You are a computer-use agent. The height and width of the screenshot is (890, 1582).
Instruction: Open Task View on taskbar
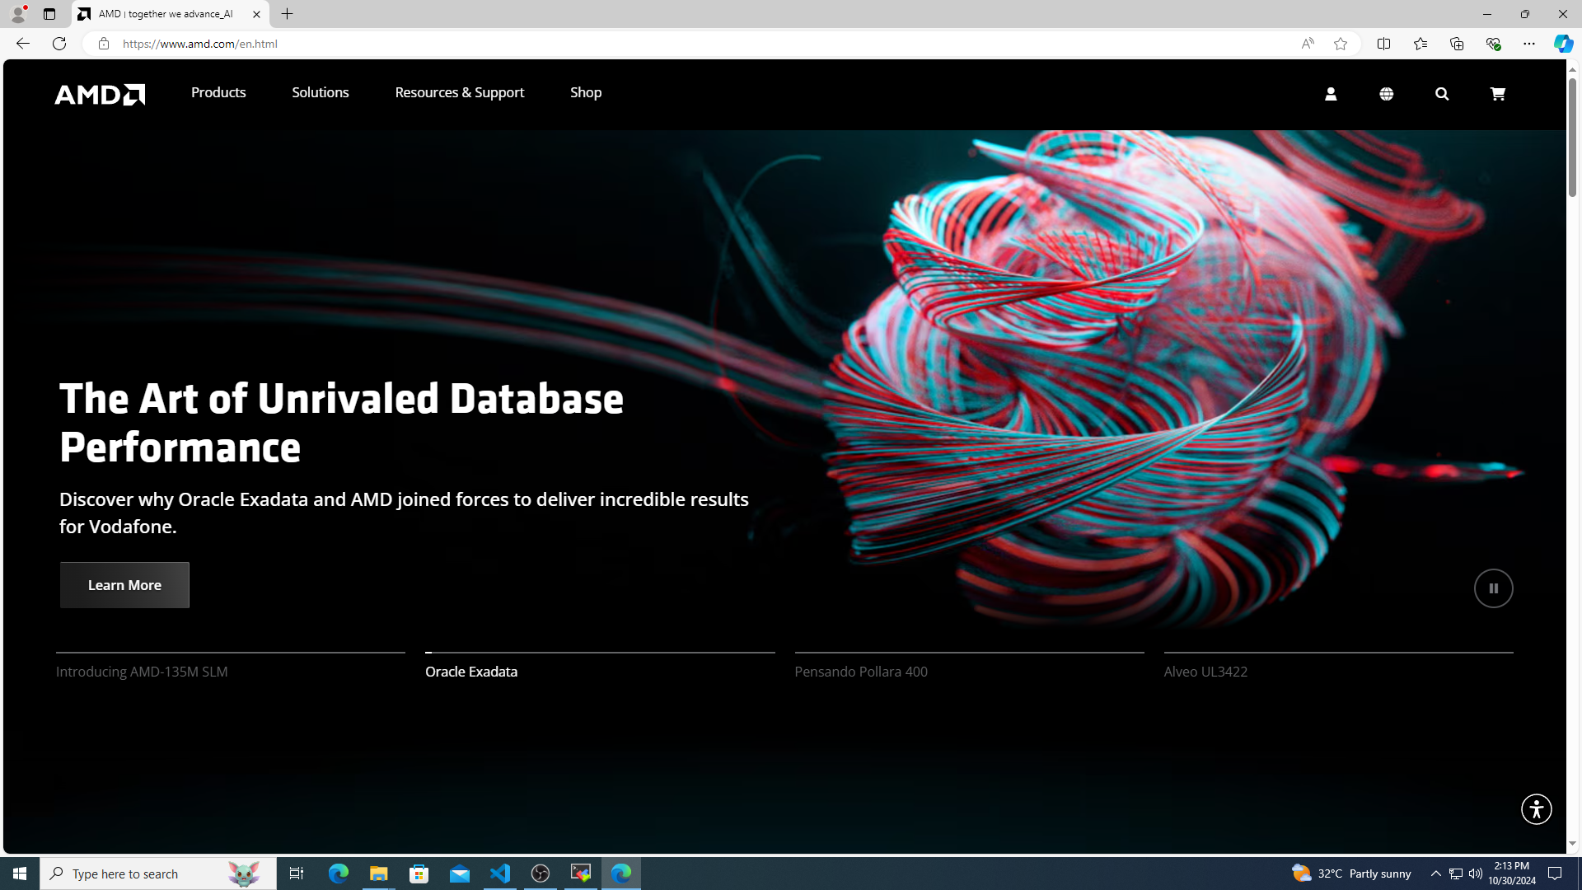(297, 874)
